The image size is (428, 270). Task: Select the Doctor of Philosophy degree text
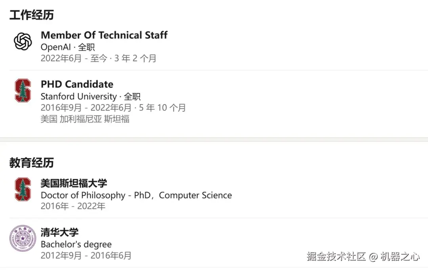coord(136,195)
